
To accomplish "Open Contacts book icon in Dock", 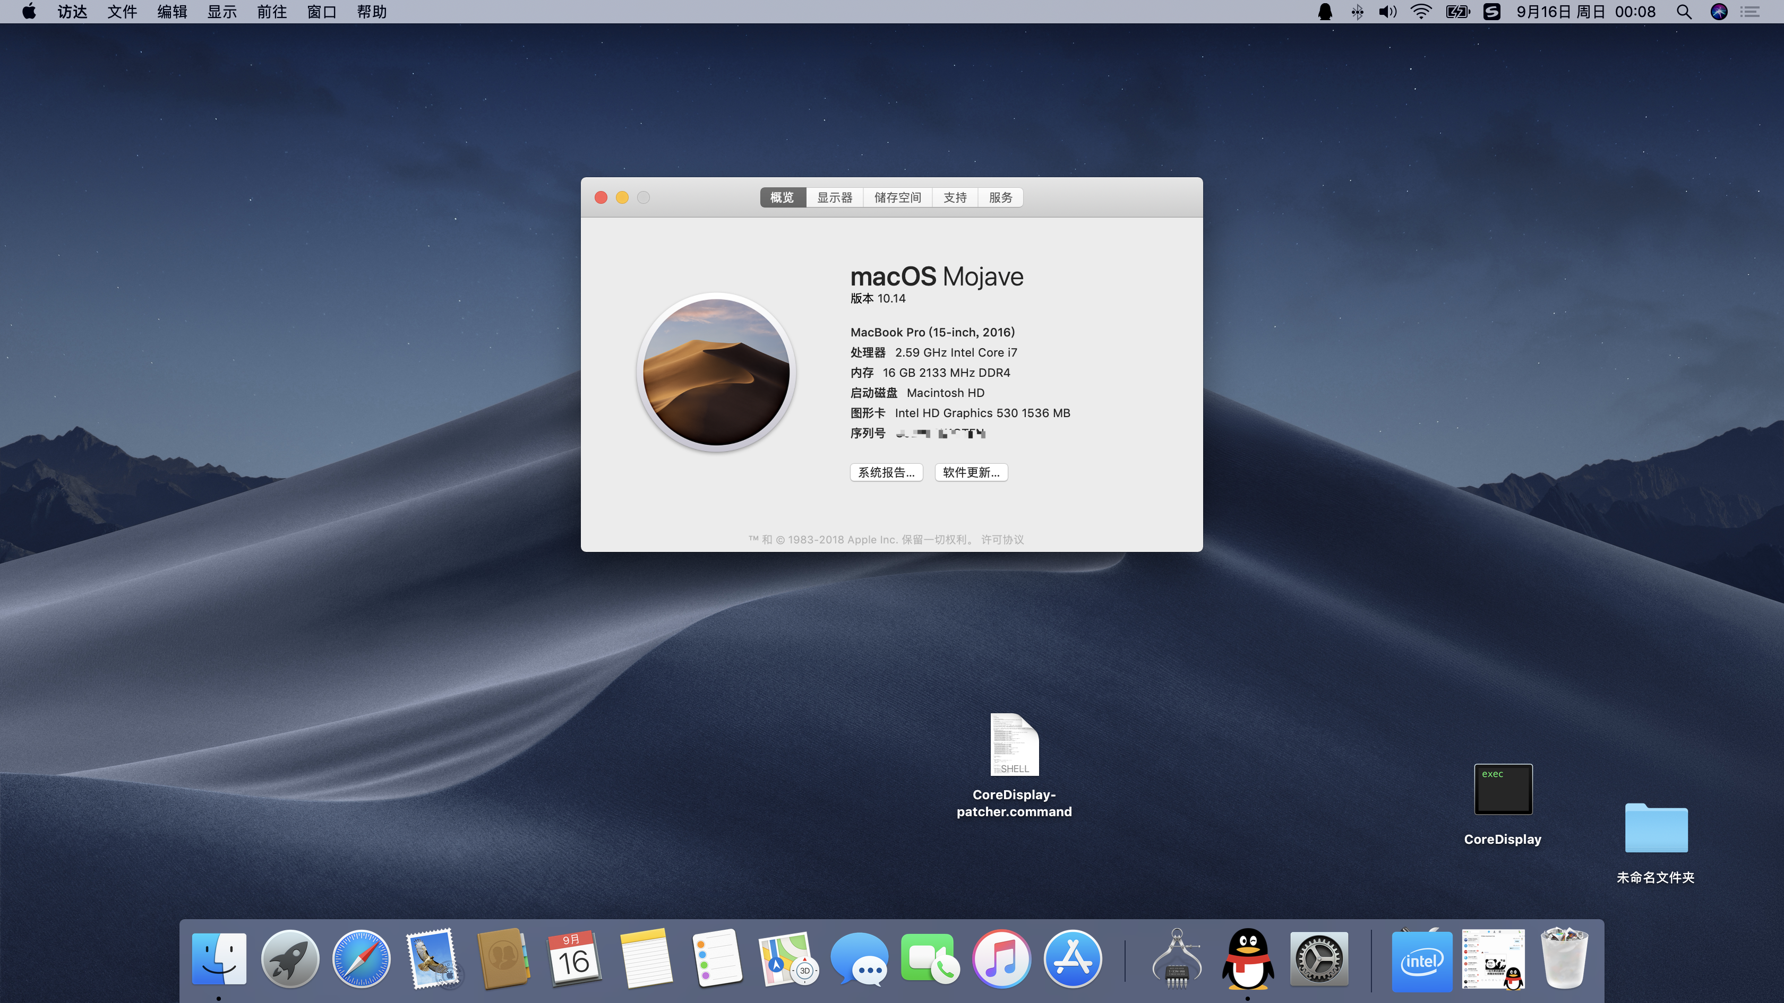I will pyautogui.click(x=503, y=959).
